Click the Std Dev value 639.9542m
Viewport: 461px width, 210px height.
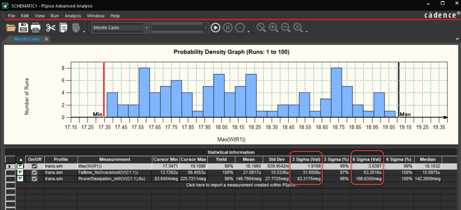[277, 166]
